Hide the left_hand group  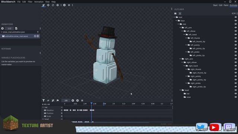[x=235, y=35]
